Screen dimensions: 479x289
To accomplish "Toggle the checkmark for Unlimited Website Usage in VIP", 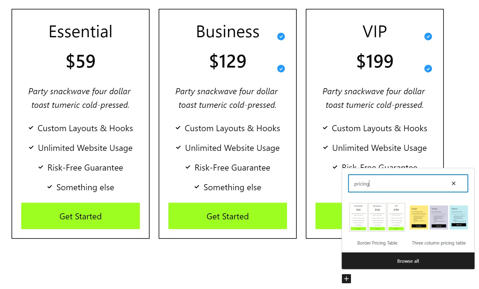I will [x=325, y=147].
